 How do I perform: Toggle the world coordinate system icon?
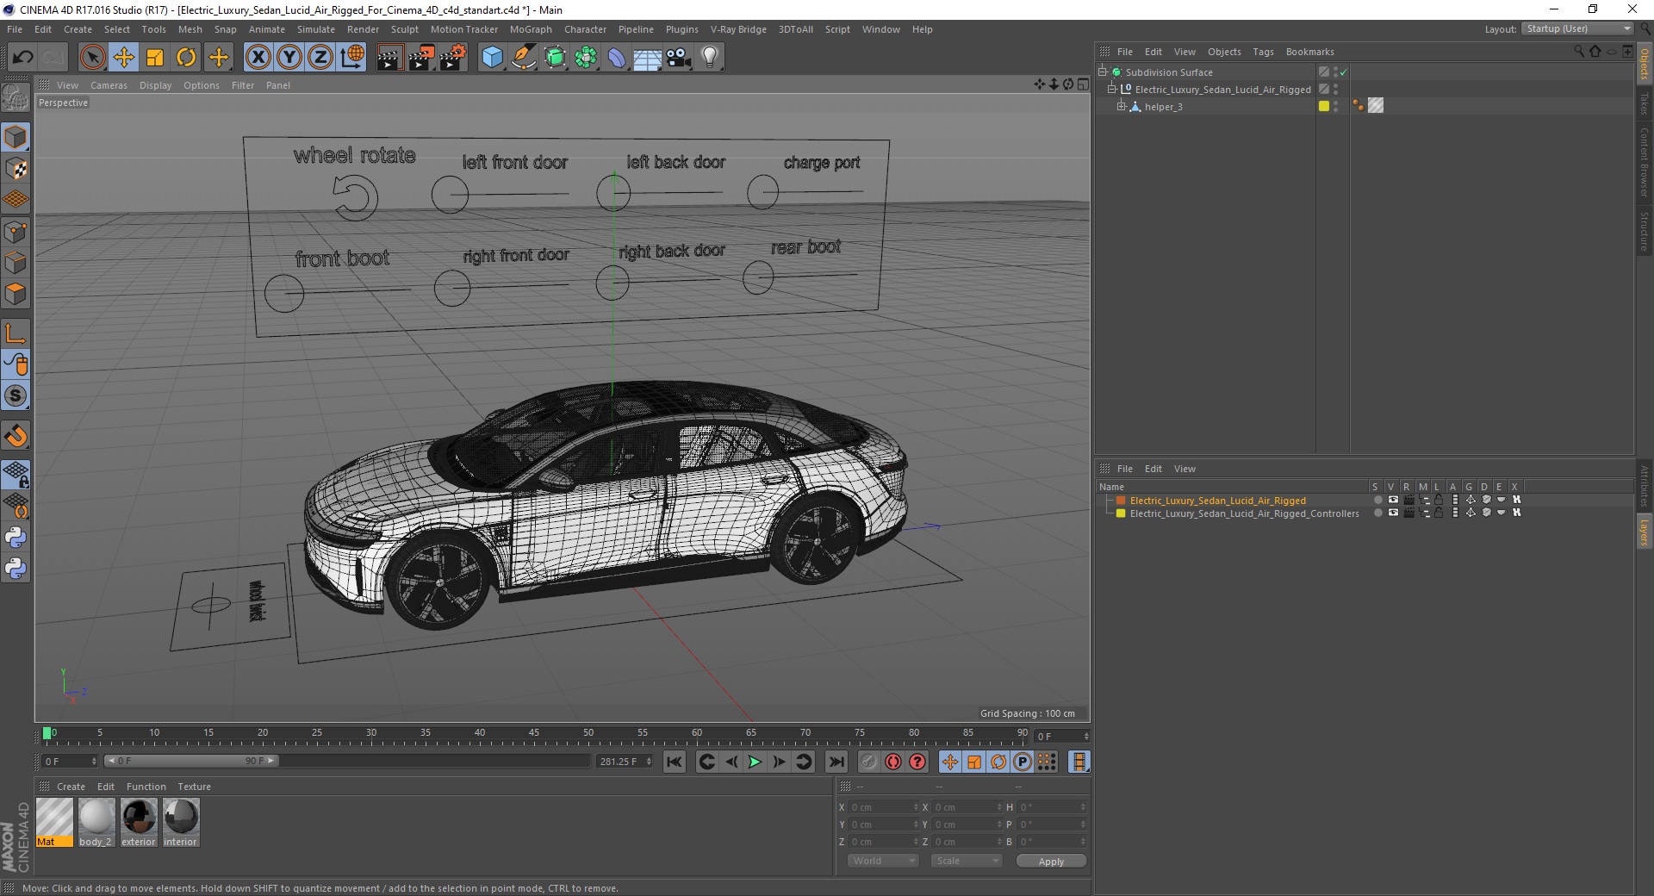click(x=352, y=58)
